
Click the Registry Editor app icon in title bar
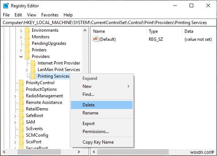pos(6,6)
